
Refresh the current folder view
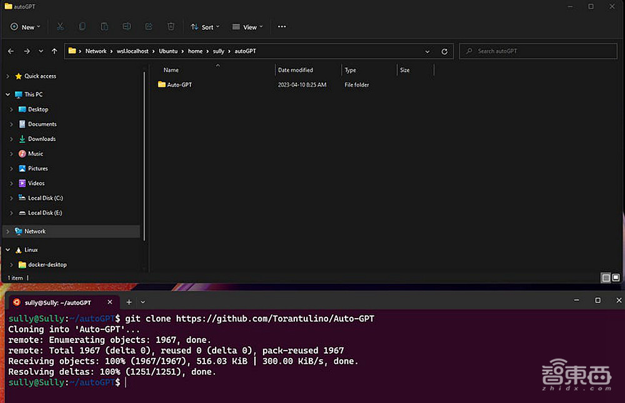(444, 51)
